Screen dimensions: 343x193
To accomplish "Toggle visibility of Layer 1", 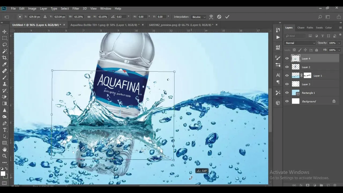I will tap(287, 76).
